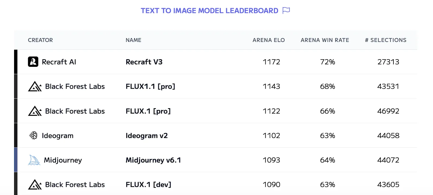Click the Midjourney sailboat logo icon
Viewport: 433px width, 195px height.
click(x=34, y=160)
